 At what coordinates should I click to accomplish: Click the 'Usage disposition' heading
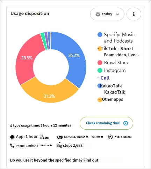click(x=30, y=13)
